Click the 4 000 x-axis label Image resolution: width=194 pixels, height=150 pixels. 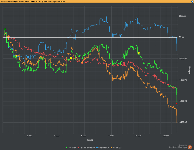(x=57, y=136)
